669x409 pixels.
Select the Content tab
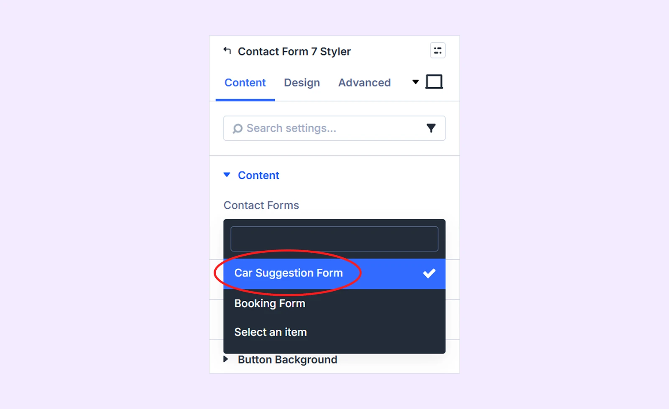245,83
